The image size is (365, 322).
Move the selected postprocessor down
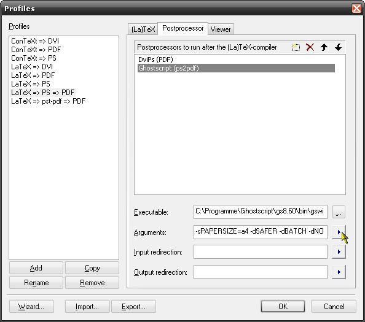(338, 47)
